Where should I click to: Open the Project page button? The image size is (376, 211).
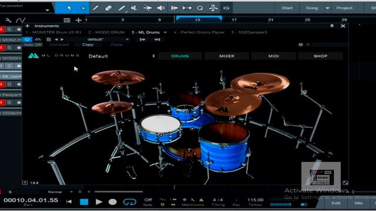pos(344,8)
